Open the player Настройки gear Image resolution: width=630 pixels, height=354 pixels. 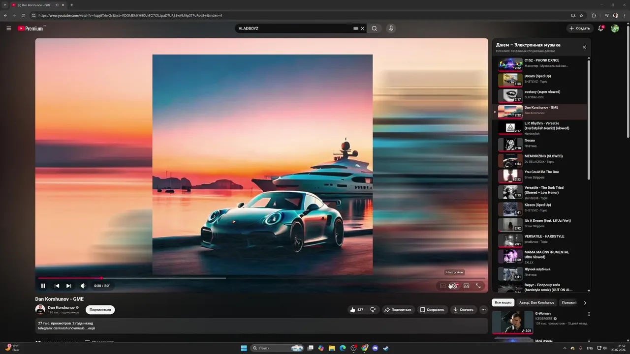coord(454,286)
